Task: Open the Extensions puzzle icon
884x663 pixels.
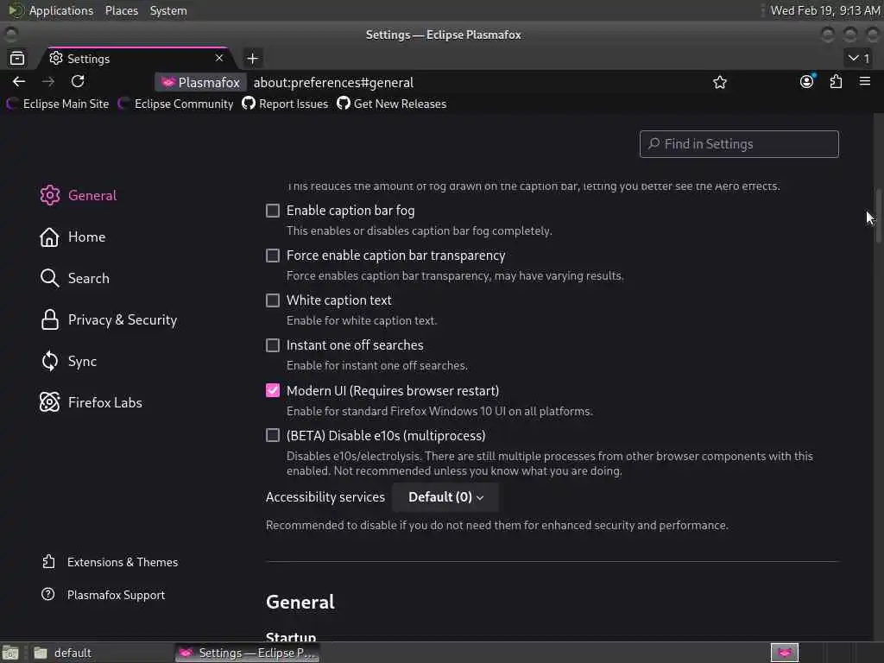Action: pos(836,81)
